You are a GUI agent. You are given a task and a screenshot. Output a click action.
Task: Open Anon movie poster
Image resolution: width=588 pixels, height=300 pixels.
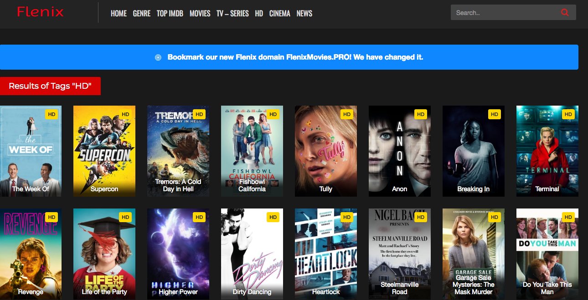[400, 151]
